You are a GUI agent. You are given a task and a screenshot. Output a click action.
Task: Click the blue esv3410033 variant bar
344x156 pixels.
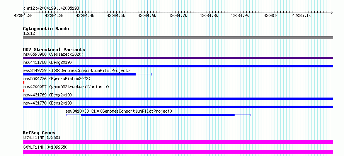coord(158,115)
